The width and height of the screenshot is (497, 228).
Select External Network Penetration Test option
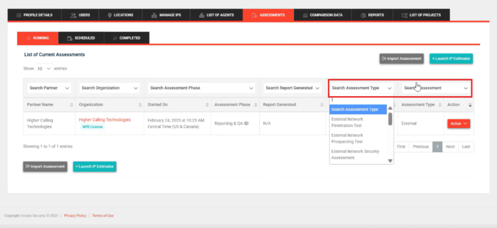pos(347,122)
